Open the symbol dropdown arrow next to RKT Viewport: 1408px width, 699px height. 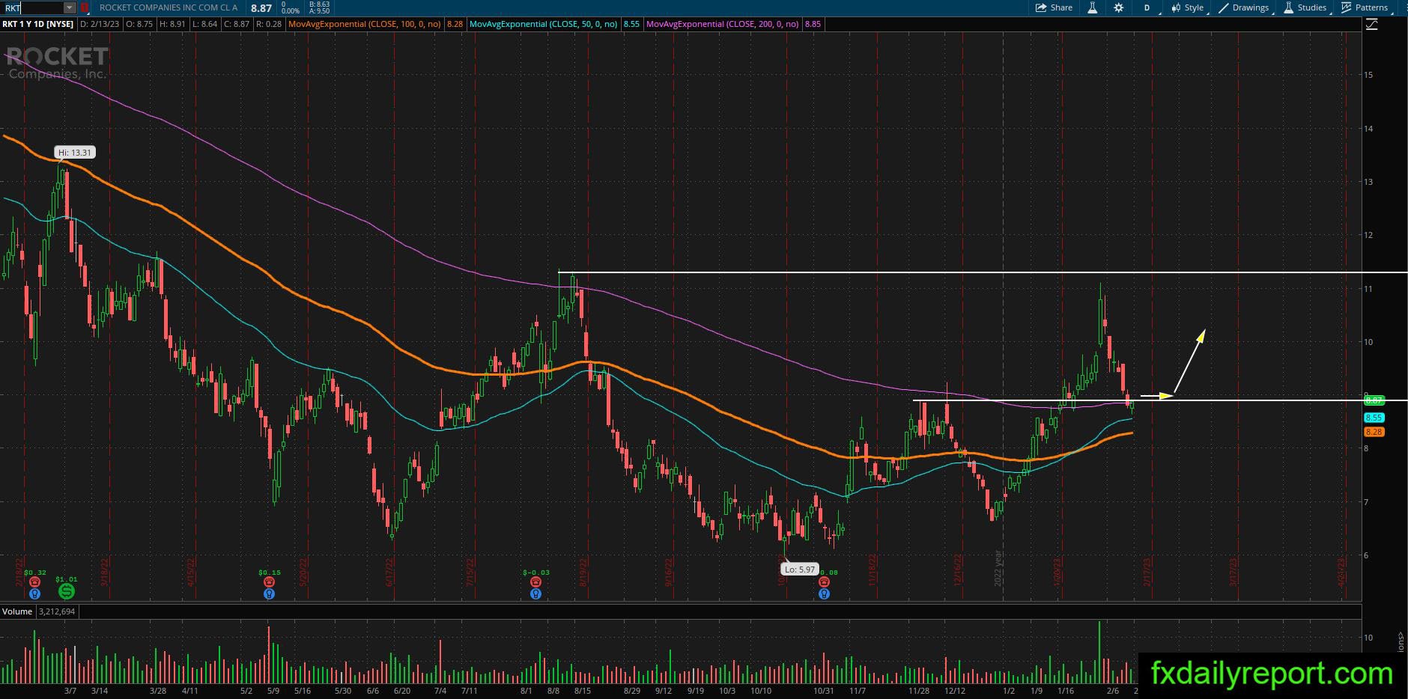point(70,7)
